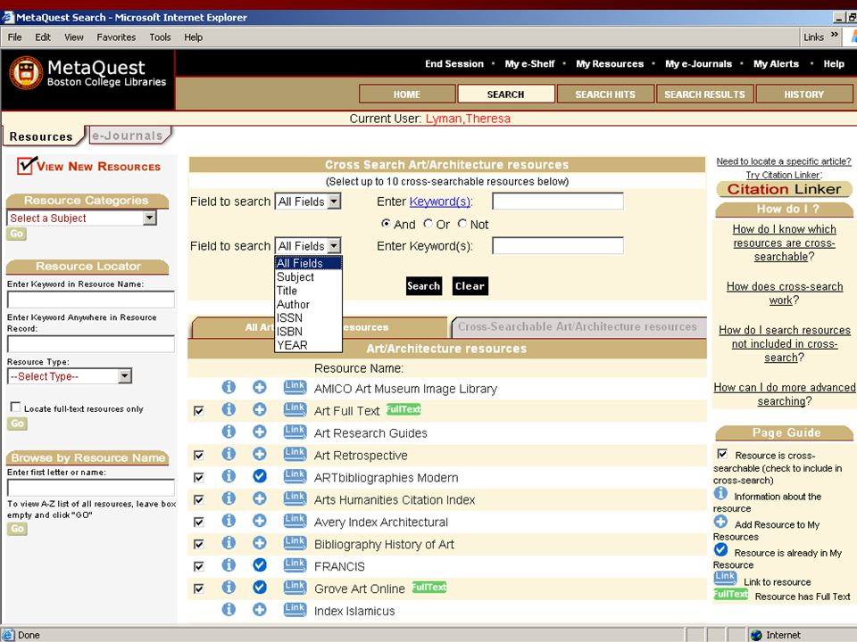Click Link icon for Grove Art Online
Image resolution: width=857 pixels, height=642 pixels.
click(295, 588)
